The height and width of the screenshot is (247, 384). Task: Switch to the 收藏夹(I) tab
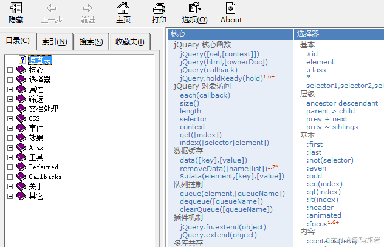pos(130,42)
